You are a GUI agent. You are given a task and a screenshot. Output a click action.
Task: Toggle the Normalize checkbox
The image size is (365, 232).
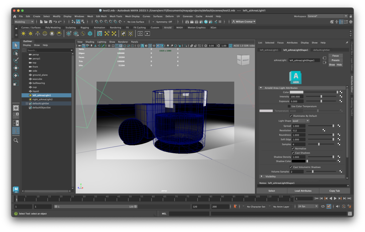click(x=293, y=148)
